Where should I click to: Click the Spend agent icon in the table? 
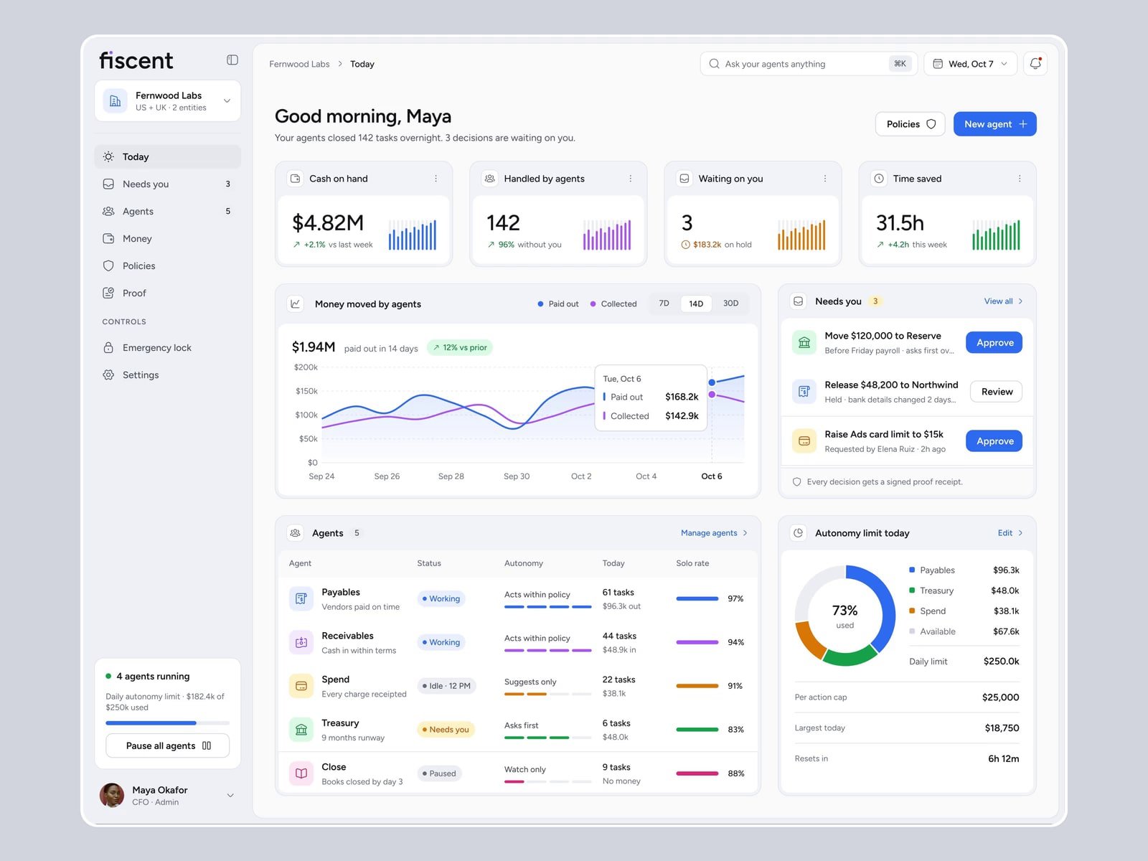point(301,686)
